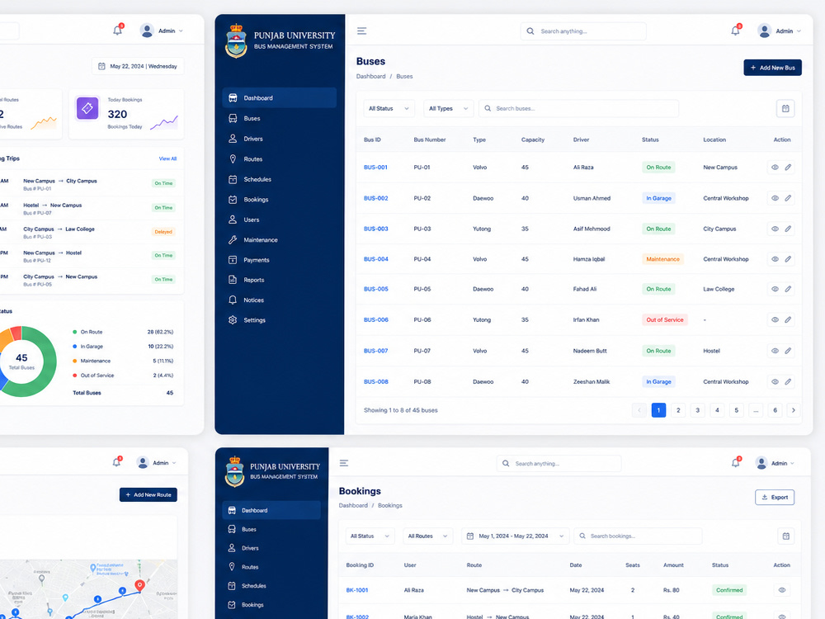Click the notification bell in top-left dashboard window
This screenshot has width=825, height=619.
(117, 31)
